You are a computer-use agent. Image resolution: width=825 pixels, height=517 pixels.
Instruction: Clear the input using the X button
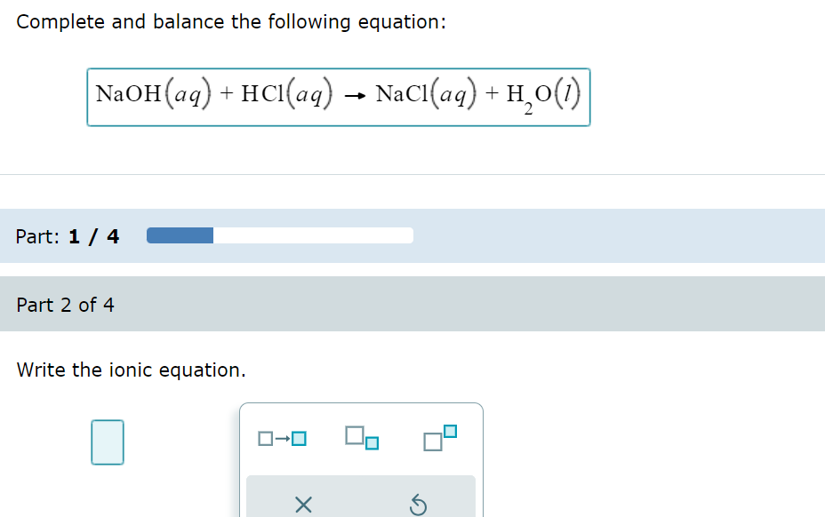point(302,505)
